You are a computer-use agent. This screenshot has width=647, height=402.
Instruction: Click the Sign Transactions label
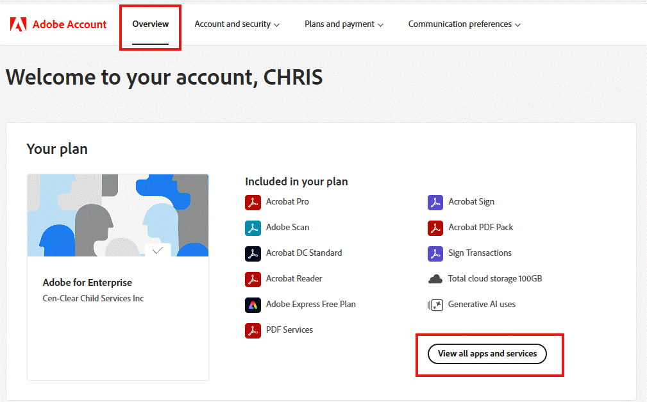pos(480,253)
